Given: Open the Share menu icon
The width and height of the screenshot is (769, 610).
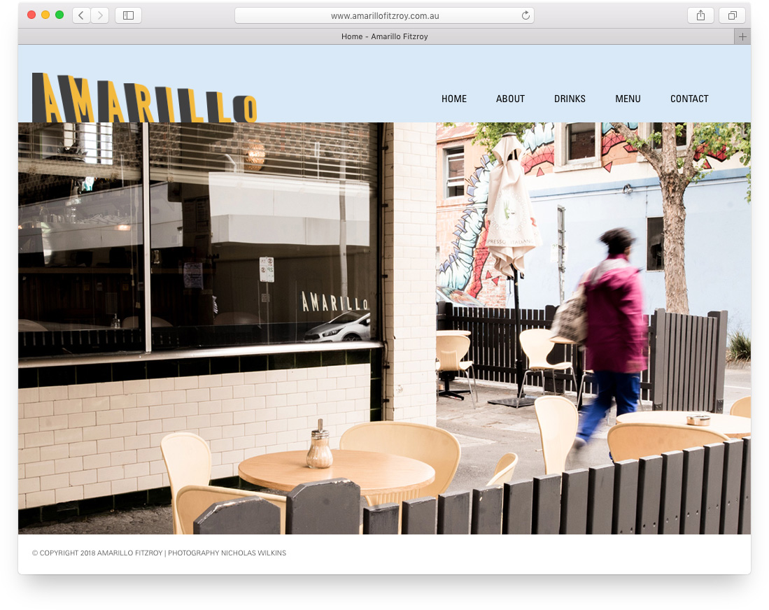Looking at the screenshot, I should tap(700, 15).
